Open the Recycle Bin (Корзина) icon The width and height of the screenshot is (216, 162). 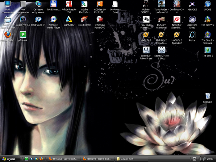tap(208, 98)
